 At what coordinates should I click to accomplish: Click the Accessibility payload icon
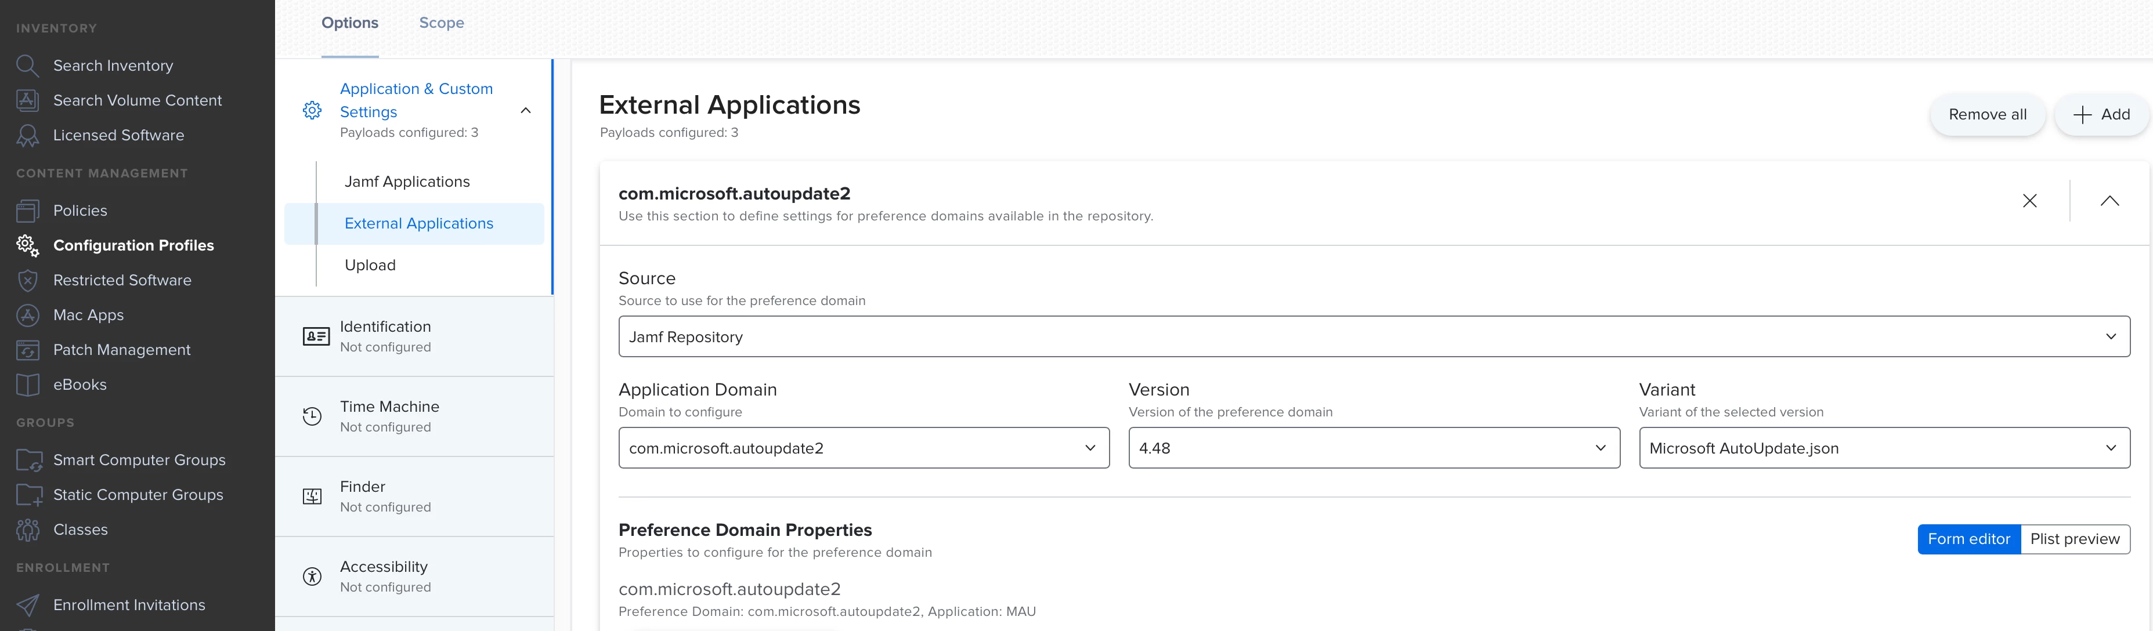click(x=312, y=576)
